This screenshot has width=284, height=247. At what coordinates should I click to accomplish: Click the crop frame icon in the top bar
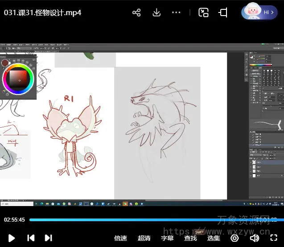click(223, 12)
